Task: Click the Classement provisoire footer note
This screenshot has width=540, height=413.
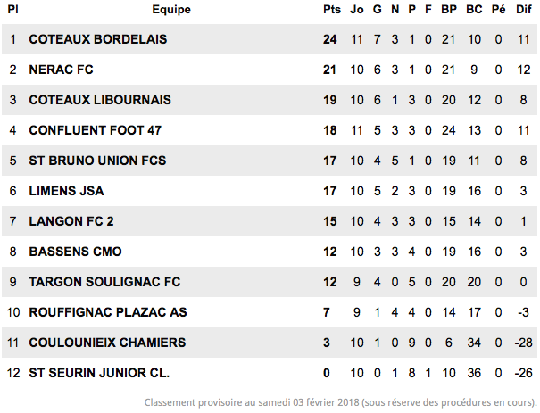Action: coord(341,402)
